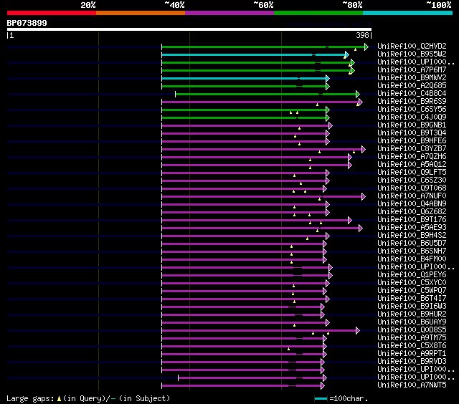Open hit UniRef100_B9MWV2
Screen dimensions: 459x404
pos(412,77)
